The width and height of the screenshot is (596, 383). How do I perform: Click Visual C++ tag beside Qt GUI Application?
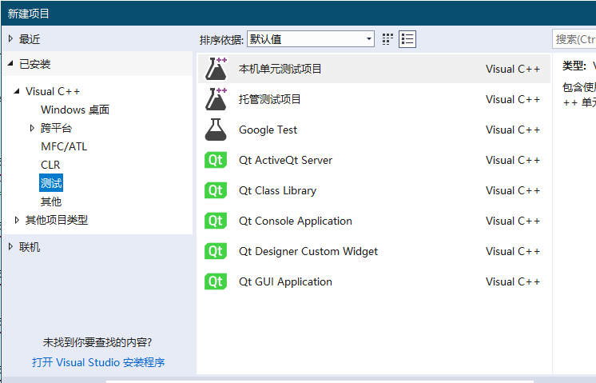[x=513, y=281]
